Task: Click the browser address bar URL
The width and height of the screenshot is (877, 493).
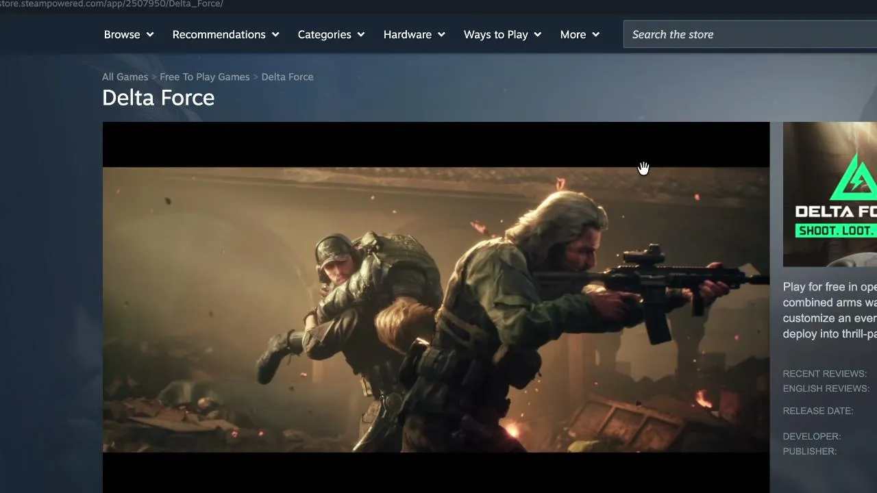Action: pos(112,4)
